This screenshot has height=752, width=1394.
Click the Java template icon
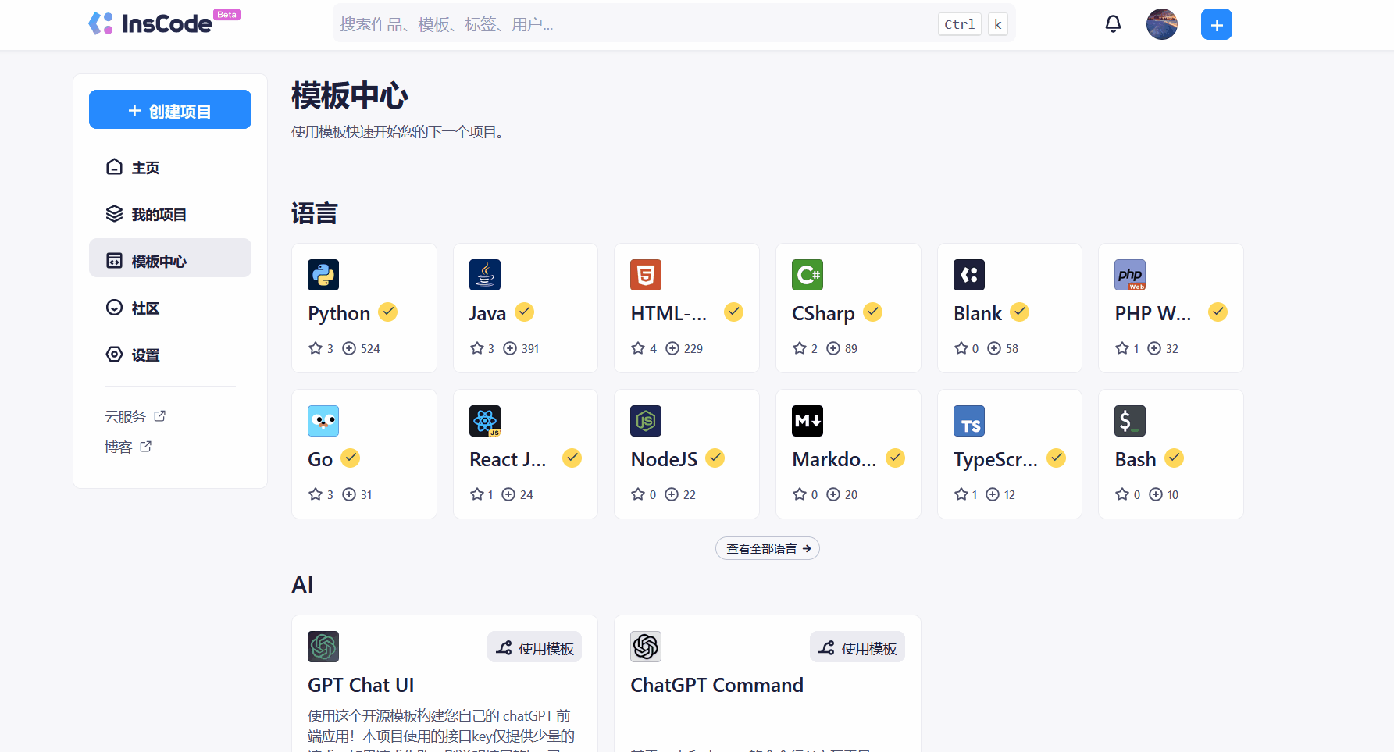[485, 275]
